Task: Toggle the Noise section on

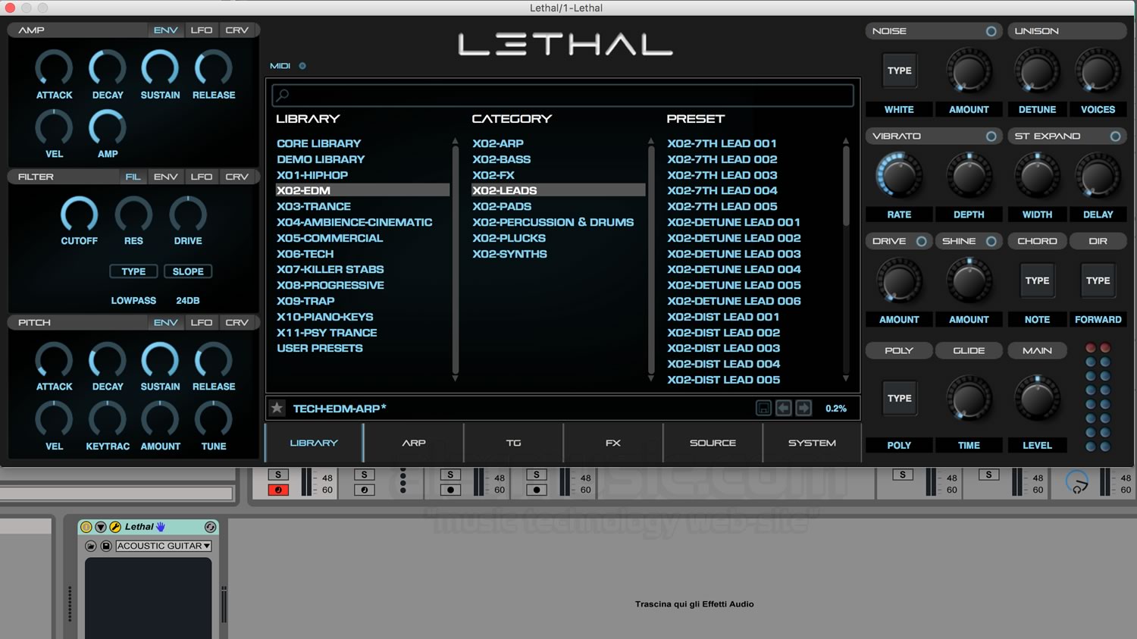Action: click(x=991, y=31)
